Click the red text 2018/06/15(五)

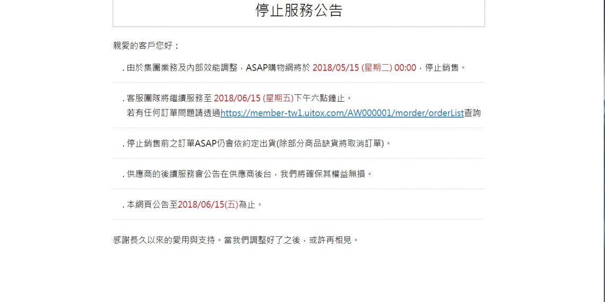click(x=208, y=205)
